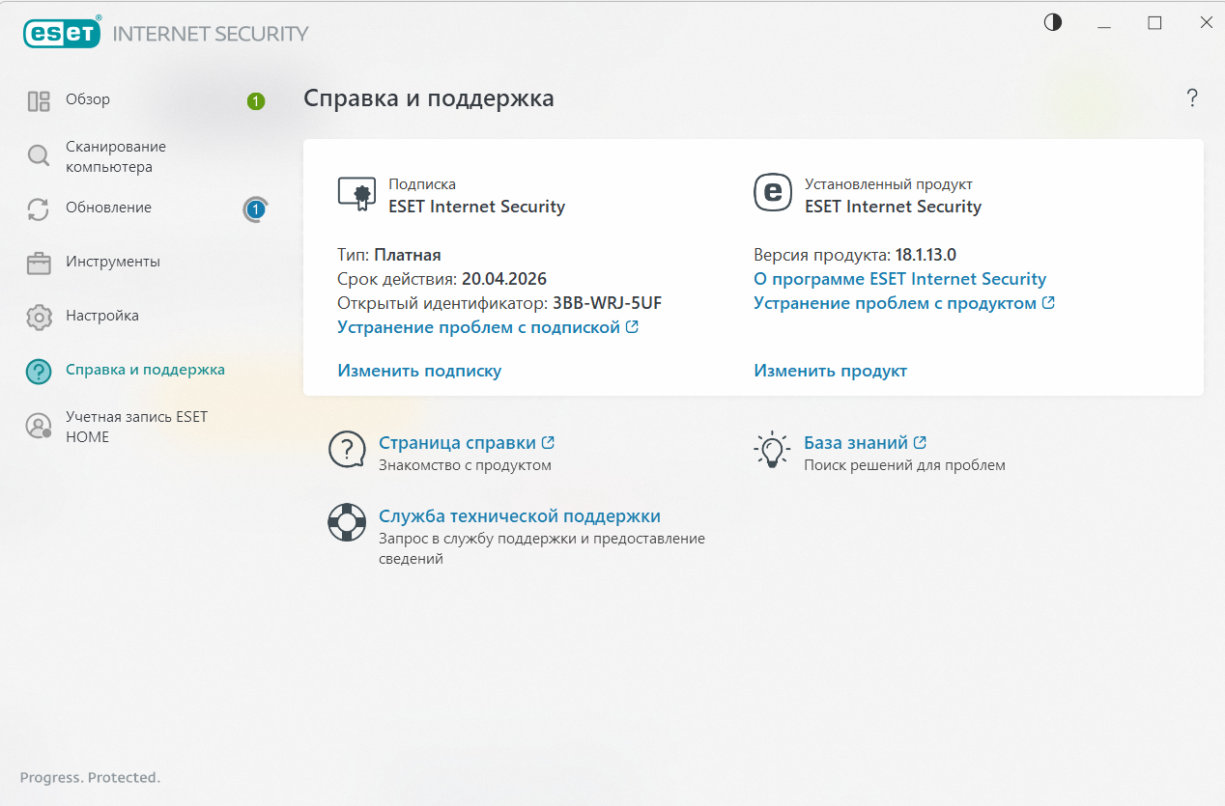Click the circular arrows Update icon
This screenshot has width=1225, height=806.
click(39, 208)
